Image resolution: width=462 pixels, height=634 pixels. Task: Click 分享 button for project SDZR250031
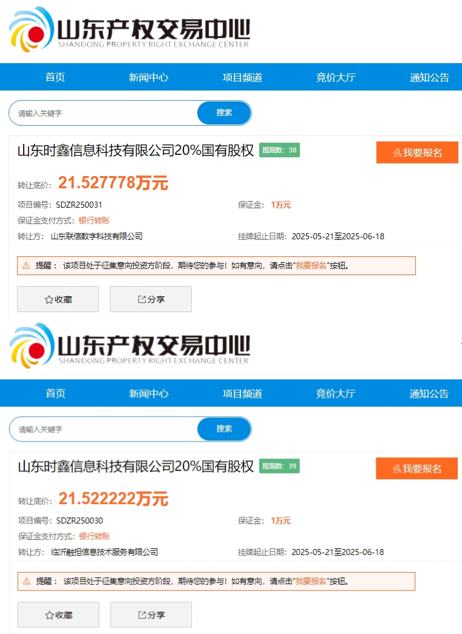(x=151, y=299)
